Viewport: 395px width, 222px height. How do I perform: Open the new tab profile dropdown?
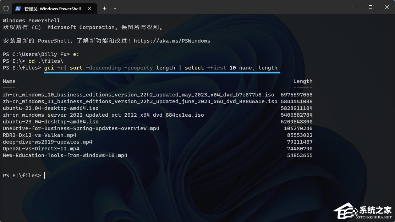115,9
